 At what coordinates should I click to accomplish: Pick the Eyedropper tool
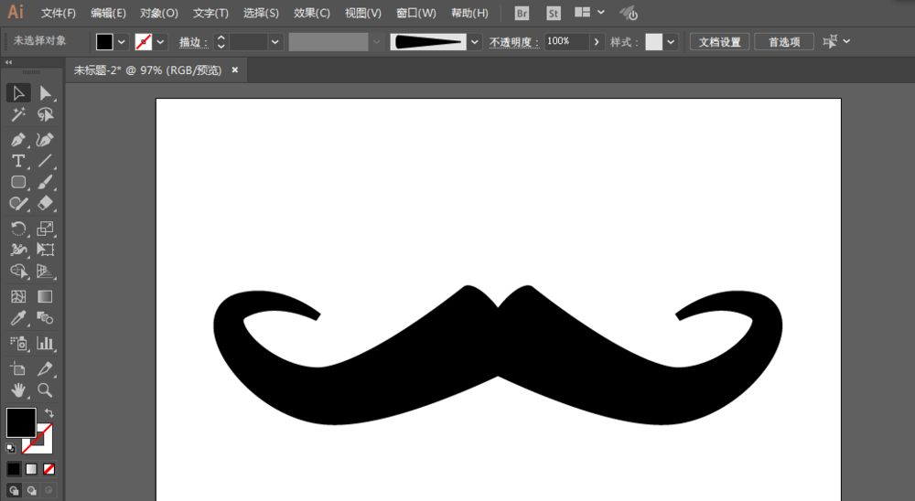coord(18,318)
